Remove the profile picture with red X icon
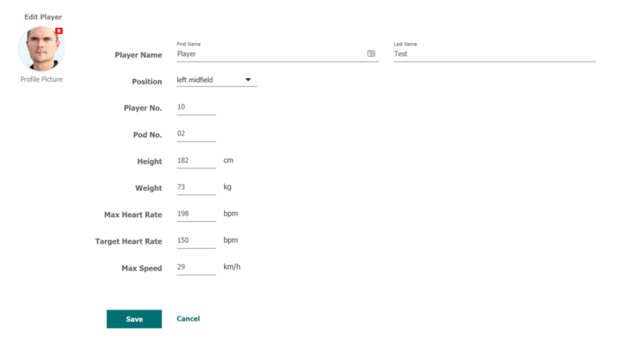This screenshot has width=624, height=343. point(58,31)
